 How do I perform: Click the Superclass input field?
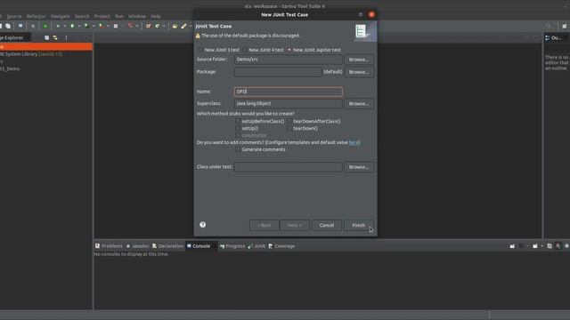pos(289,103)
